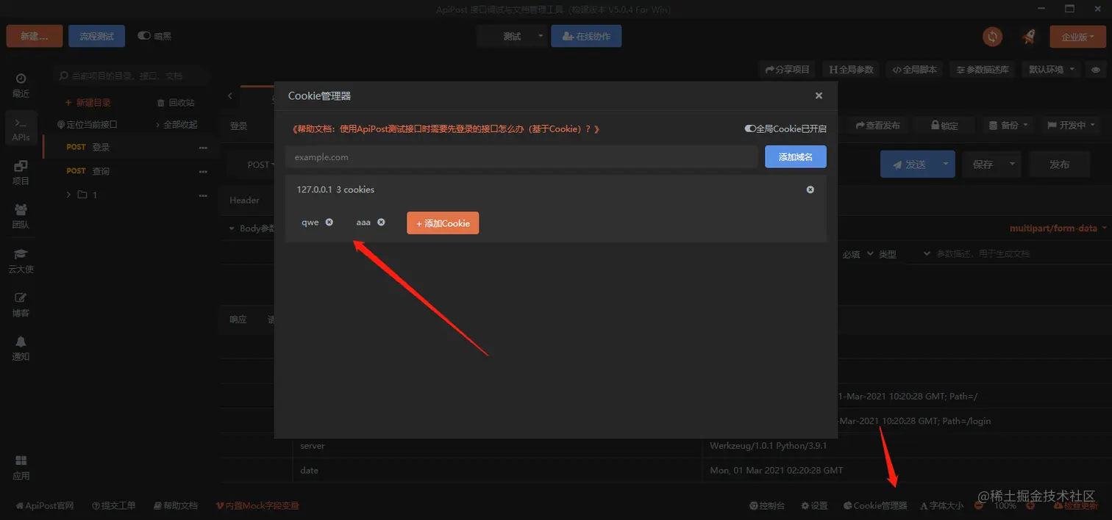Select the qwe cookie
This screenshot has height=520, width=1112.
pos(310,222)
